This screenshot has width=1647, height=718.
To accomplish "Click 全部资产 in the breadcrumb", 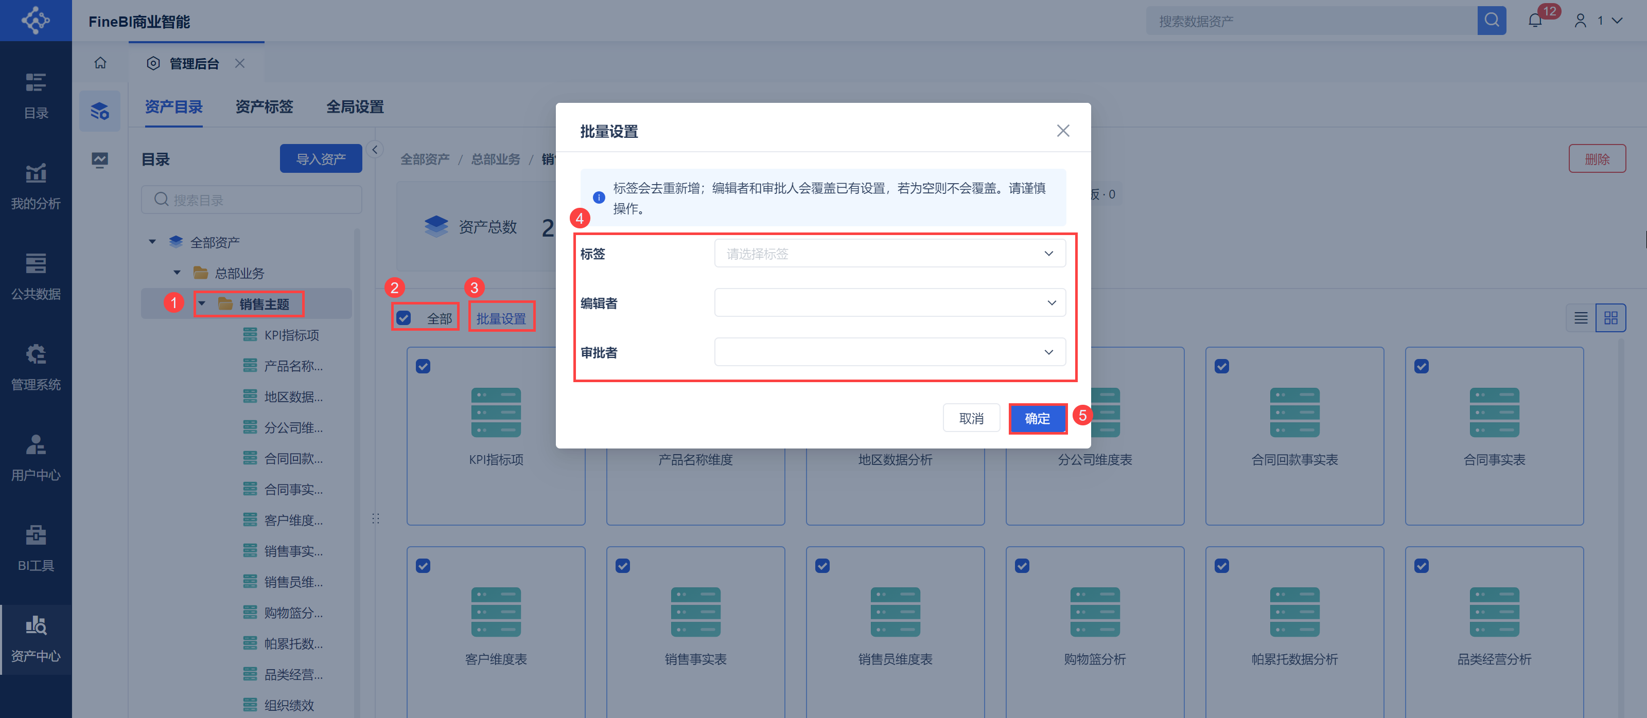I will [425, 159].
